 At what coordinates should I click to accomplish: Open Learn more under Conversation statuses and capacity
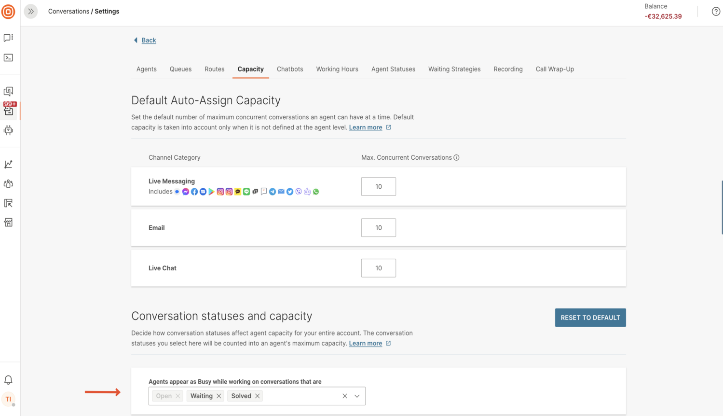(366, 343)
